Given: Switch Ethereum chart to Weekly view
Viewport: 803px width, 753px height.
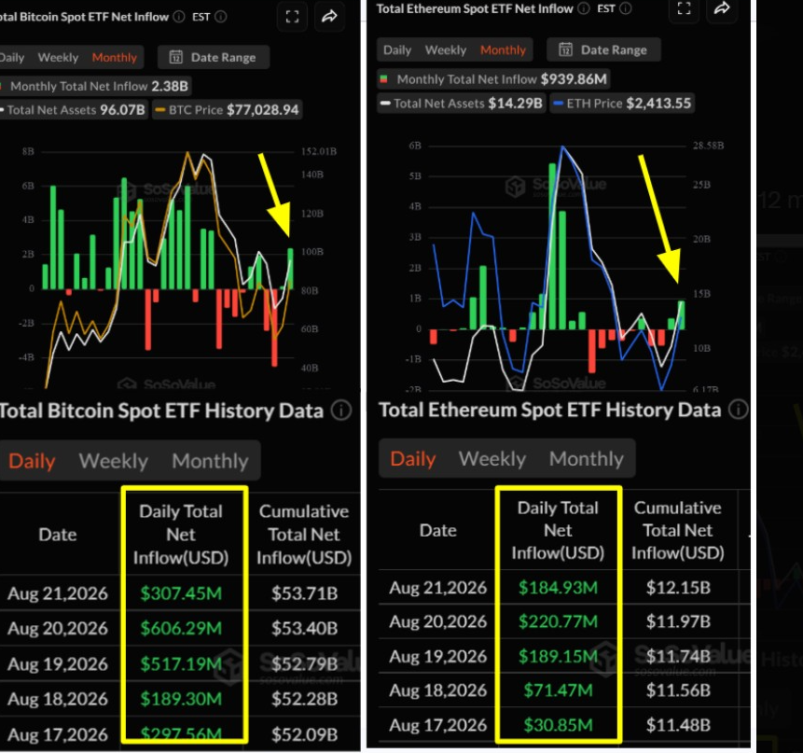Looking at the screenshot, I should (x=446, y=49).
